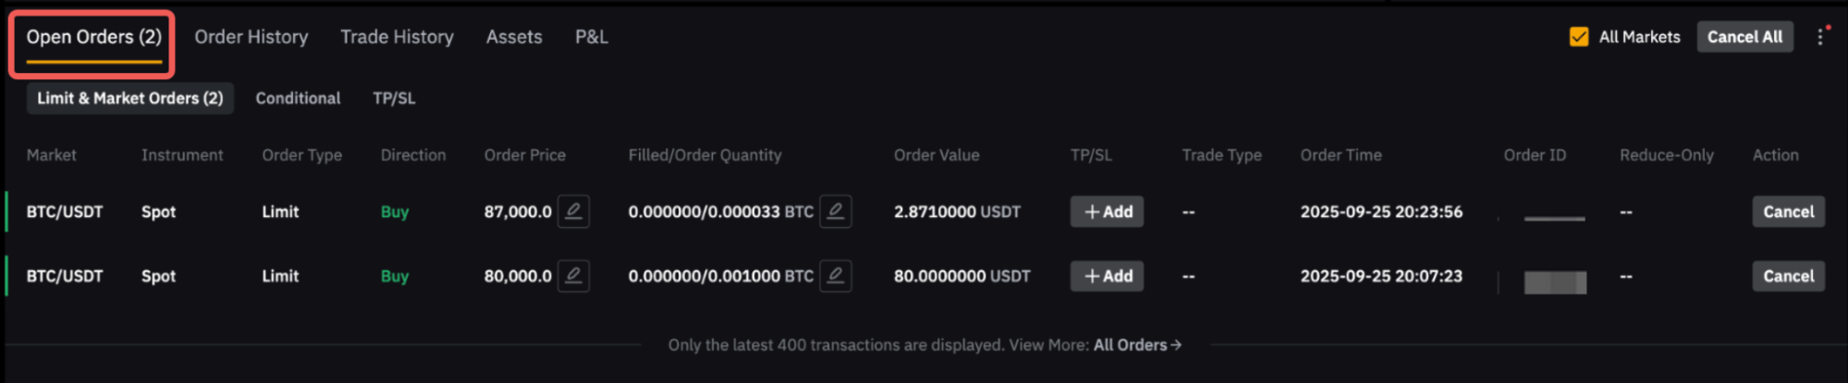This screenshot has height=383, width=1848.
Task: Open the three-dot more options menu
Action: 1820,37
